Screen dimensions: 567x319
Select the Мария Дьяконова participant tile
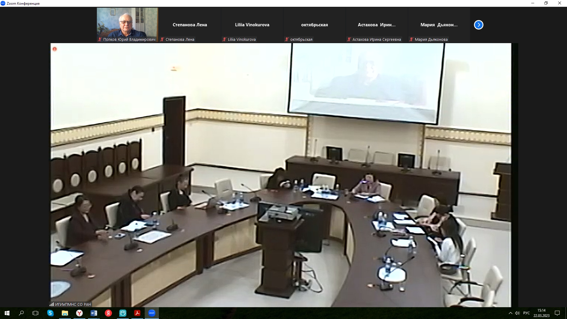(x=439, y=25)
